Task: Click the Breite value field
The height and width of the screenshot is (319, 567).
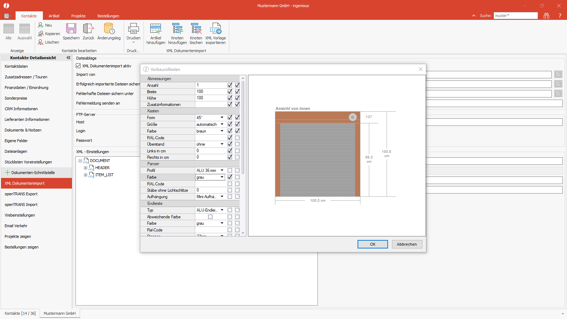Action: 210,91
